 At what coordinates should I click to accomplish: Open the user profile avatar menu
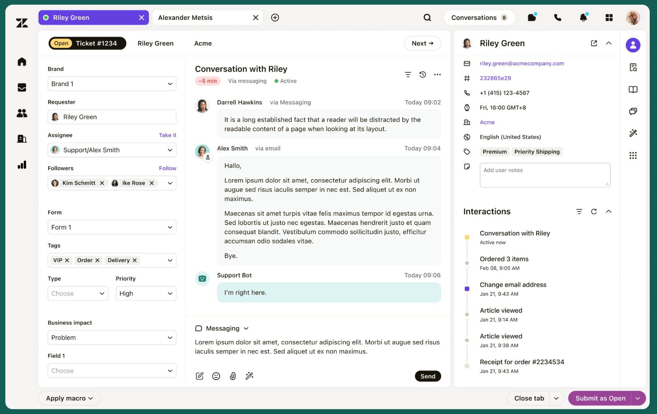(x=633, y=18)
